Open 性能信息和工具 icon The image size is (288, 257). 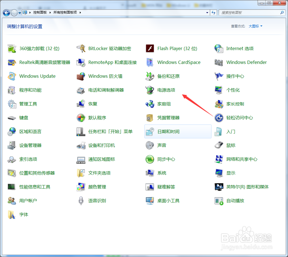point(12,187)
